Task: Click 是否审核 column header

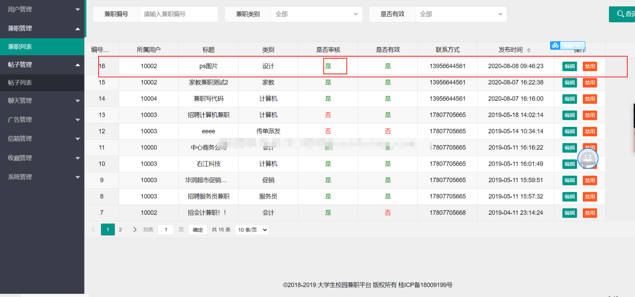Action: (x=328, y=50)
